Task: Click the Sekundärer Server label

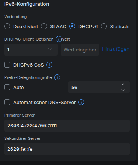Action: pyautogui.click(x=23, y=138)
